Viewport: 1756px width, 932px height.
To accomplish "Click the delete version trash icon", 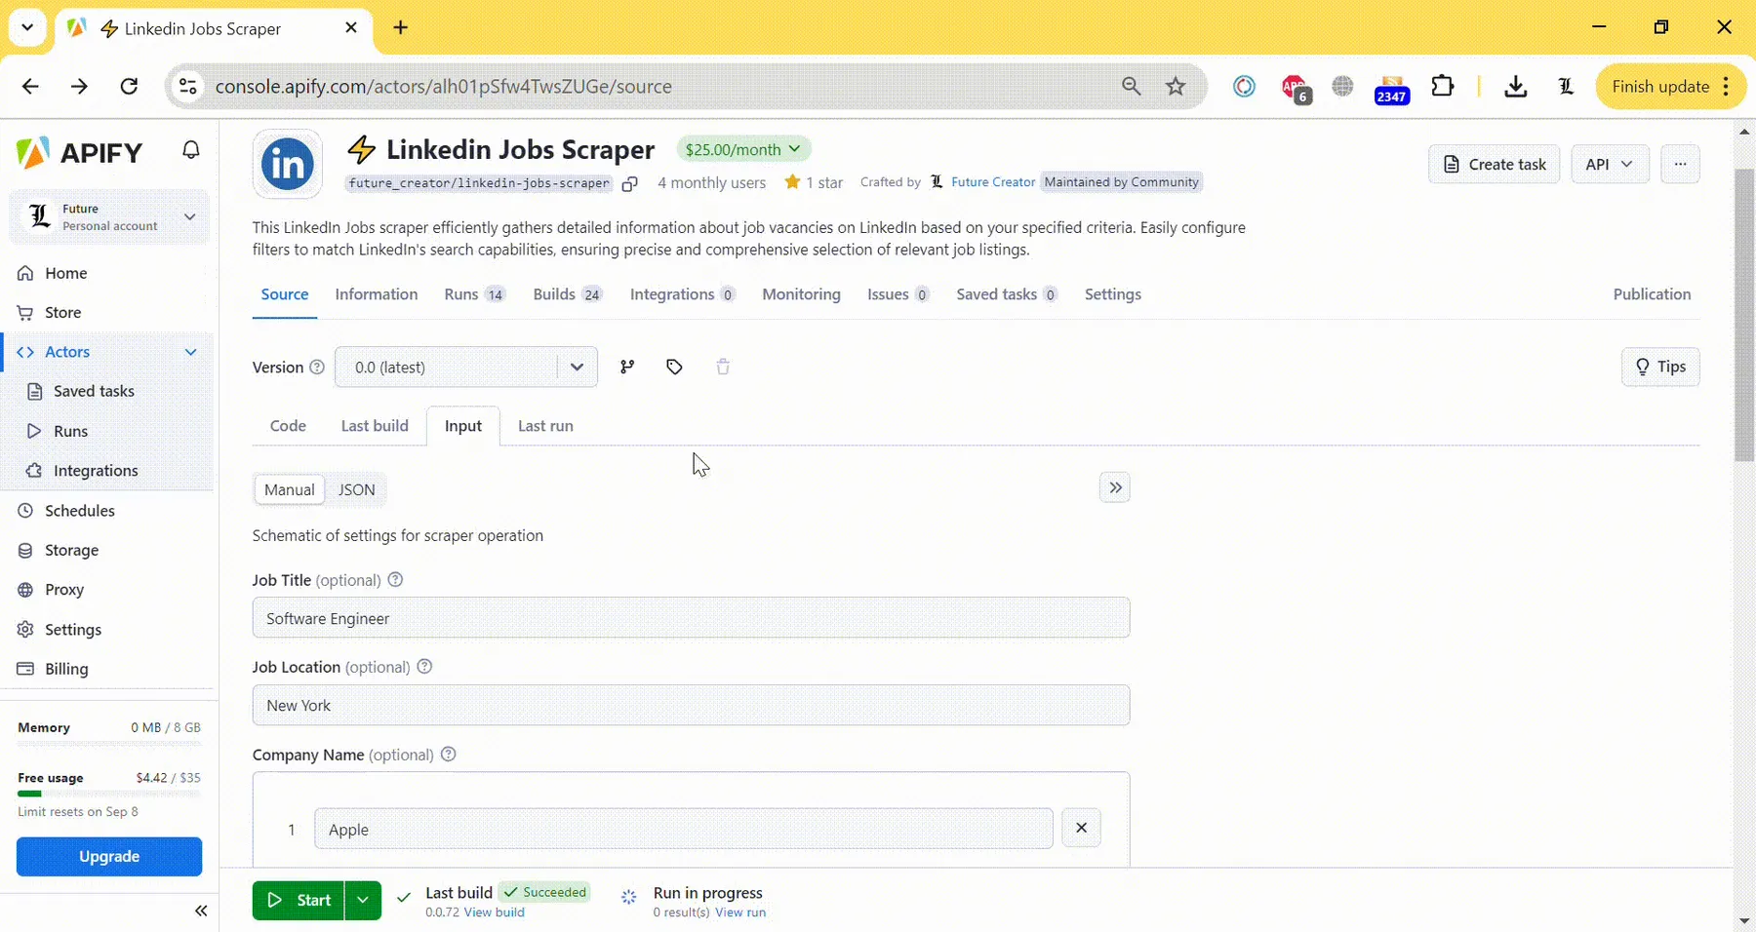I will coord(723,367).
